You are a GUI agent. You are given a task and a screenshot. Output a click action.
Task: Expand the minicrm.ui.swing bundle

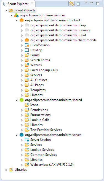coord(22,30)
